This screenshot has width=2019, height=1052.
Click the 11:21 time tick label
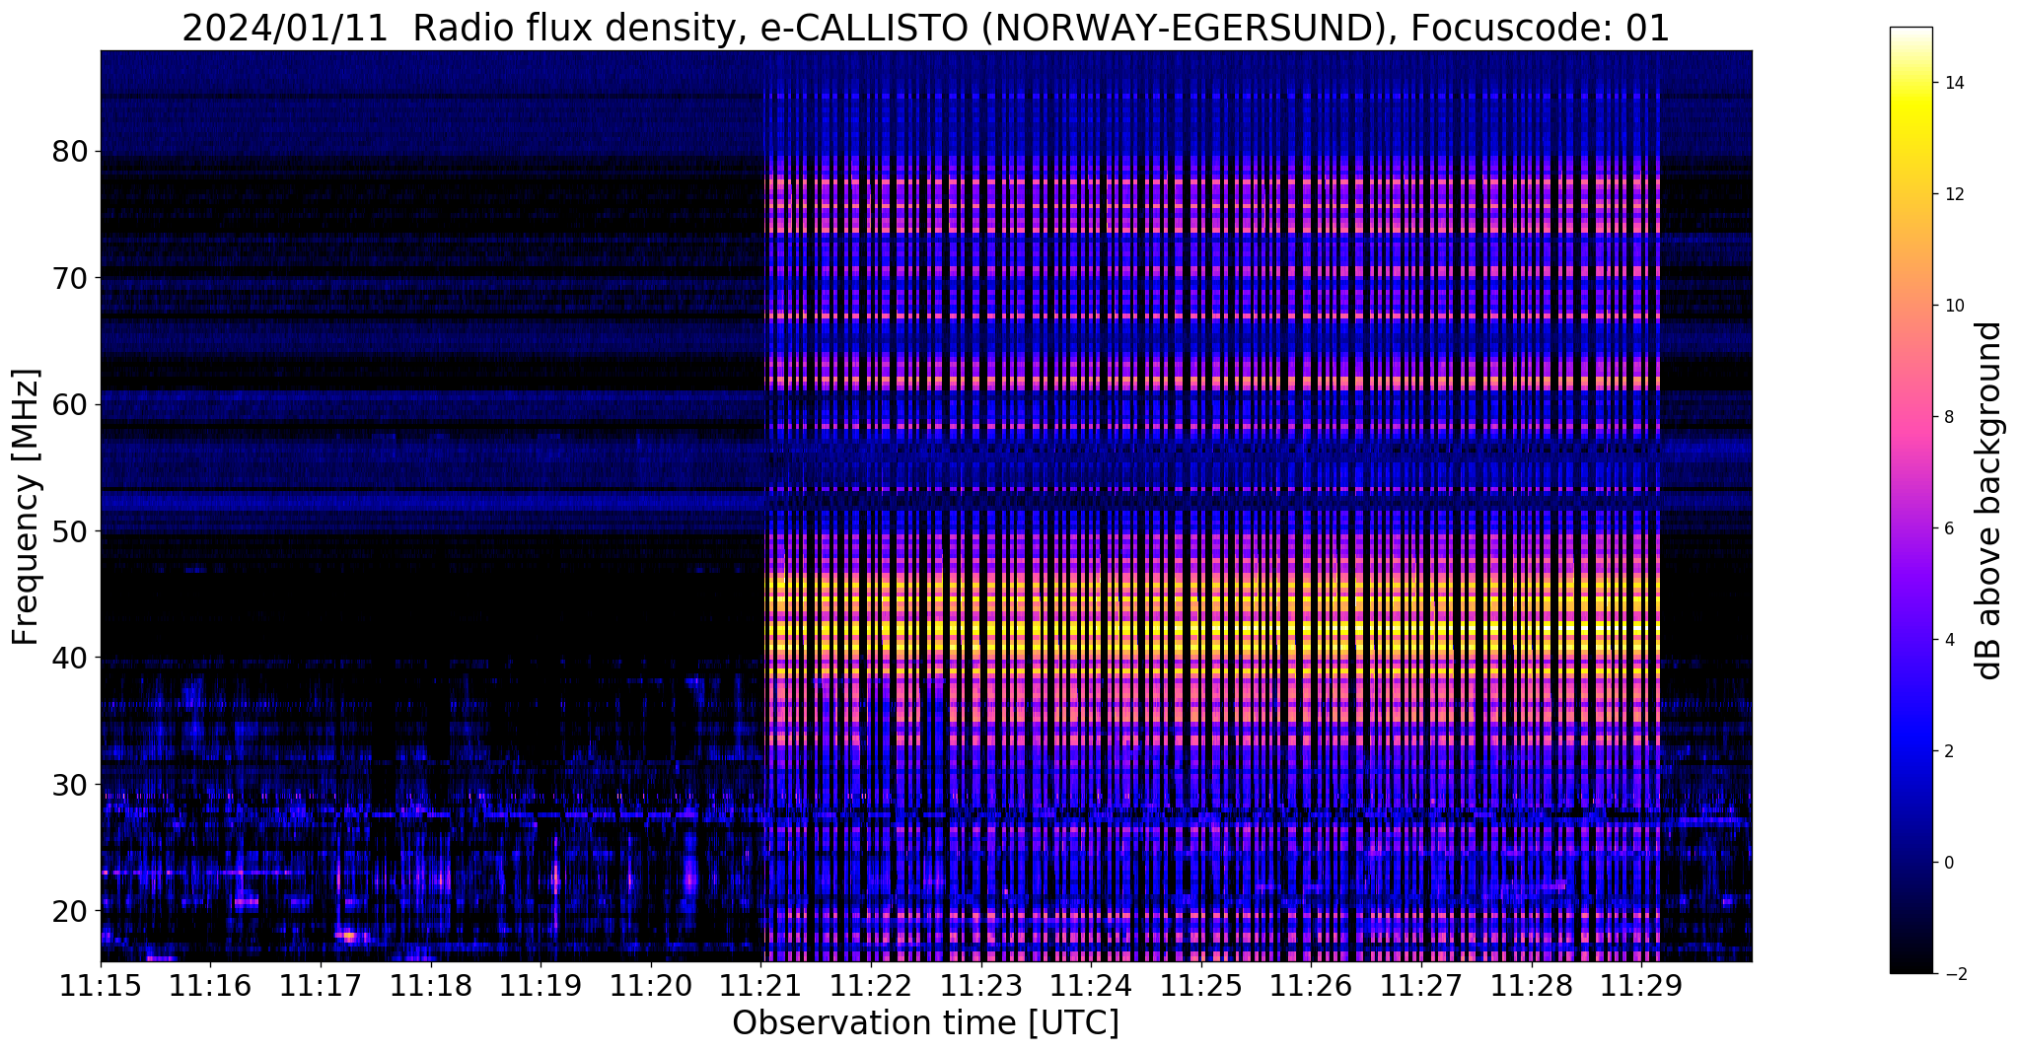pos(760,986)
